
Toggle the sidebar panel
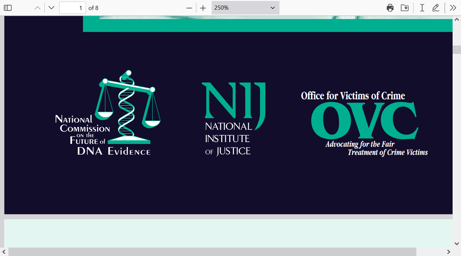click(8, 8)
